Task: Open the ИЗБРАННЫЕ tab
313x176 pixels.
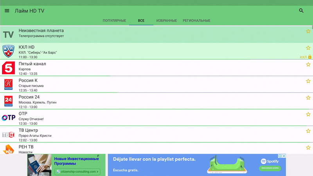Action: pyautogui.click(x=166, y=21)
